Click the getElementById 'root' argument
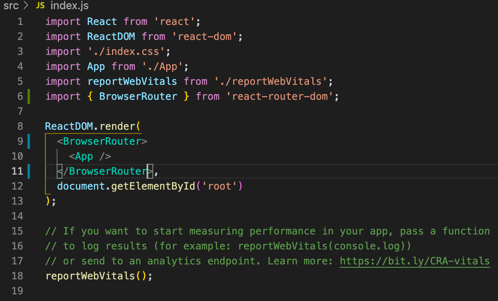Viewport: 498px width, 301px height. 219,186
